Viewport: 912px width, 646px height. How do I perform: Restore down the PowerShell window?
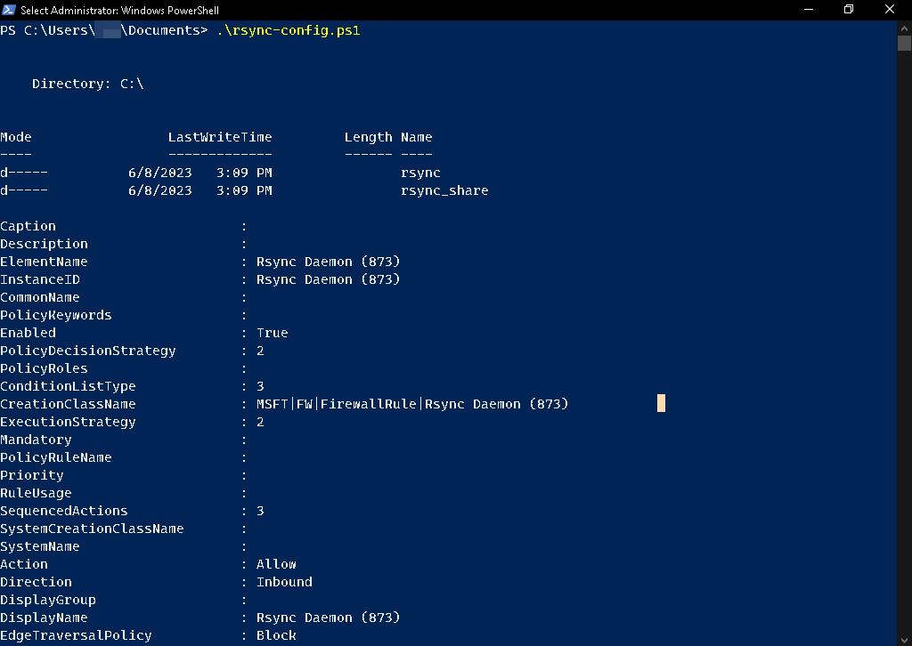point(849,9)
